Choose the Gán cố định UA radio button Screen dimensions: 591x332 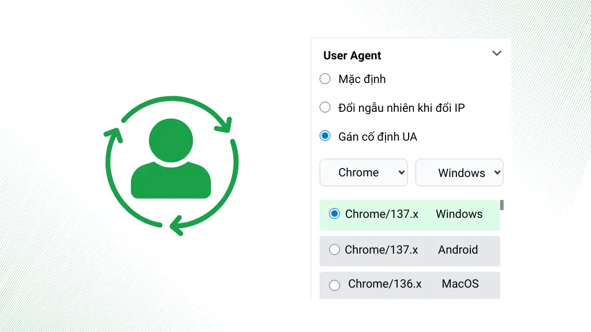[x=326, y=137]
